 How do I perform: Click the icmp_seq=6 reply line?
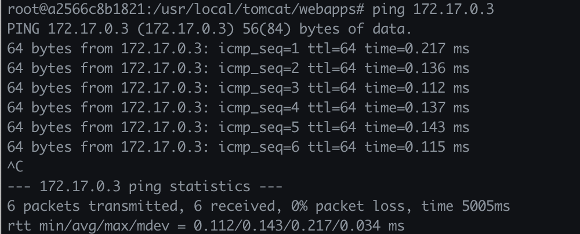point(238,147)
